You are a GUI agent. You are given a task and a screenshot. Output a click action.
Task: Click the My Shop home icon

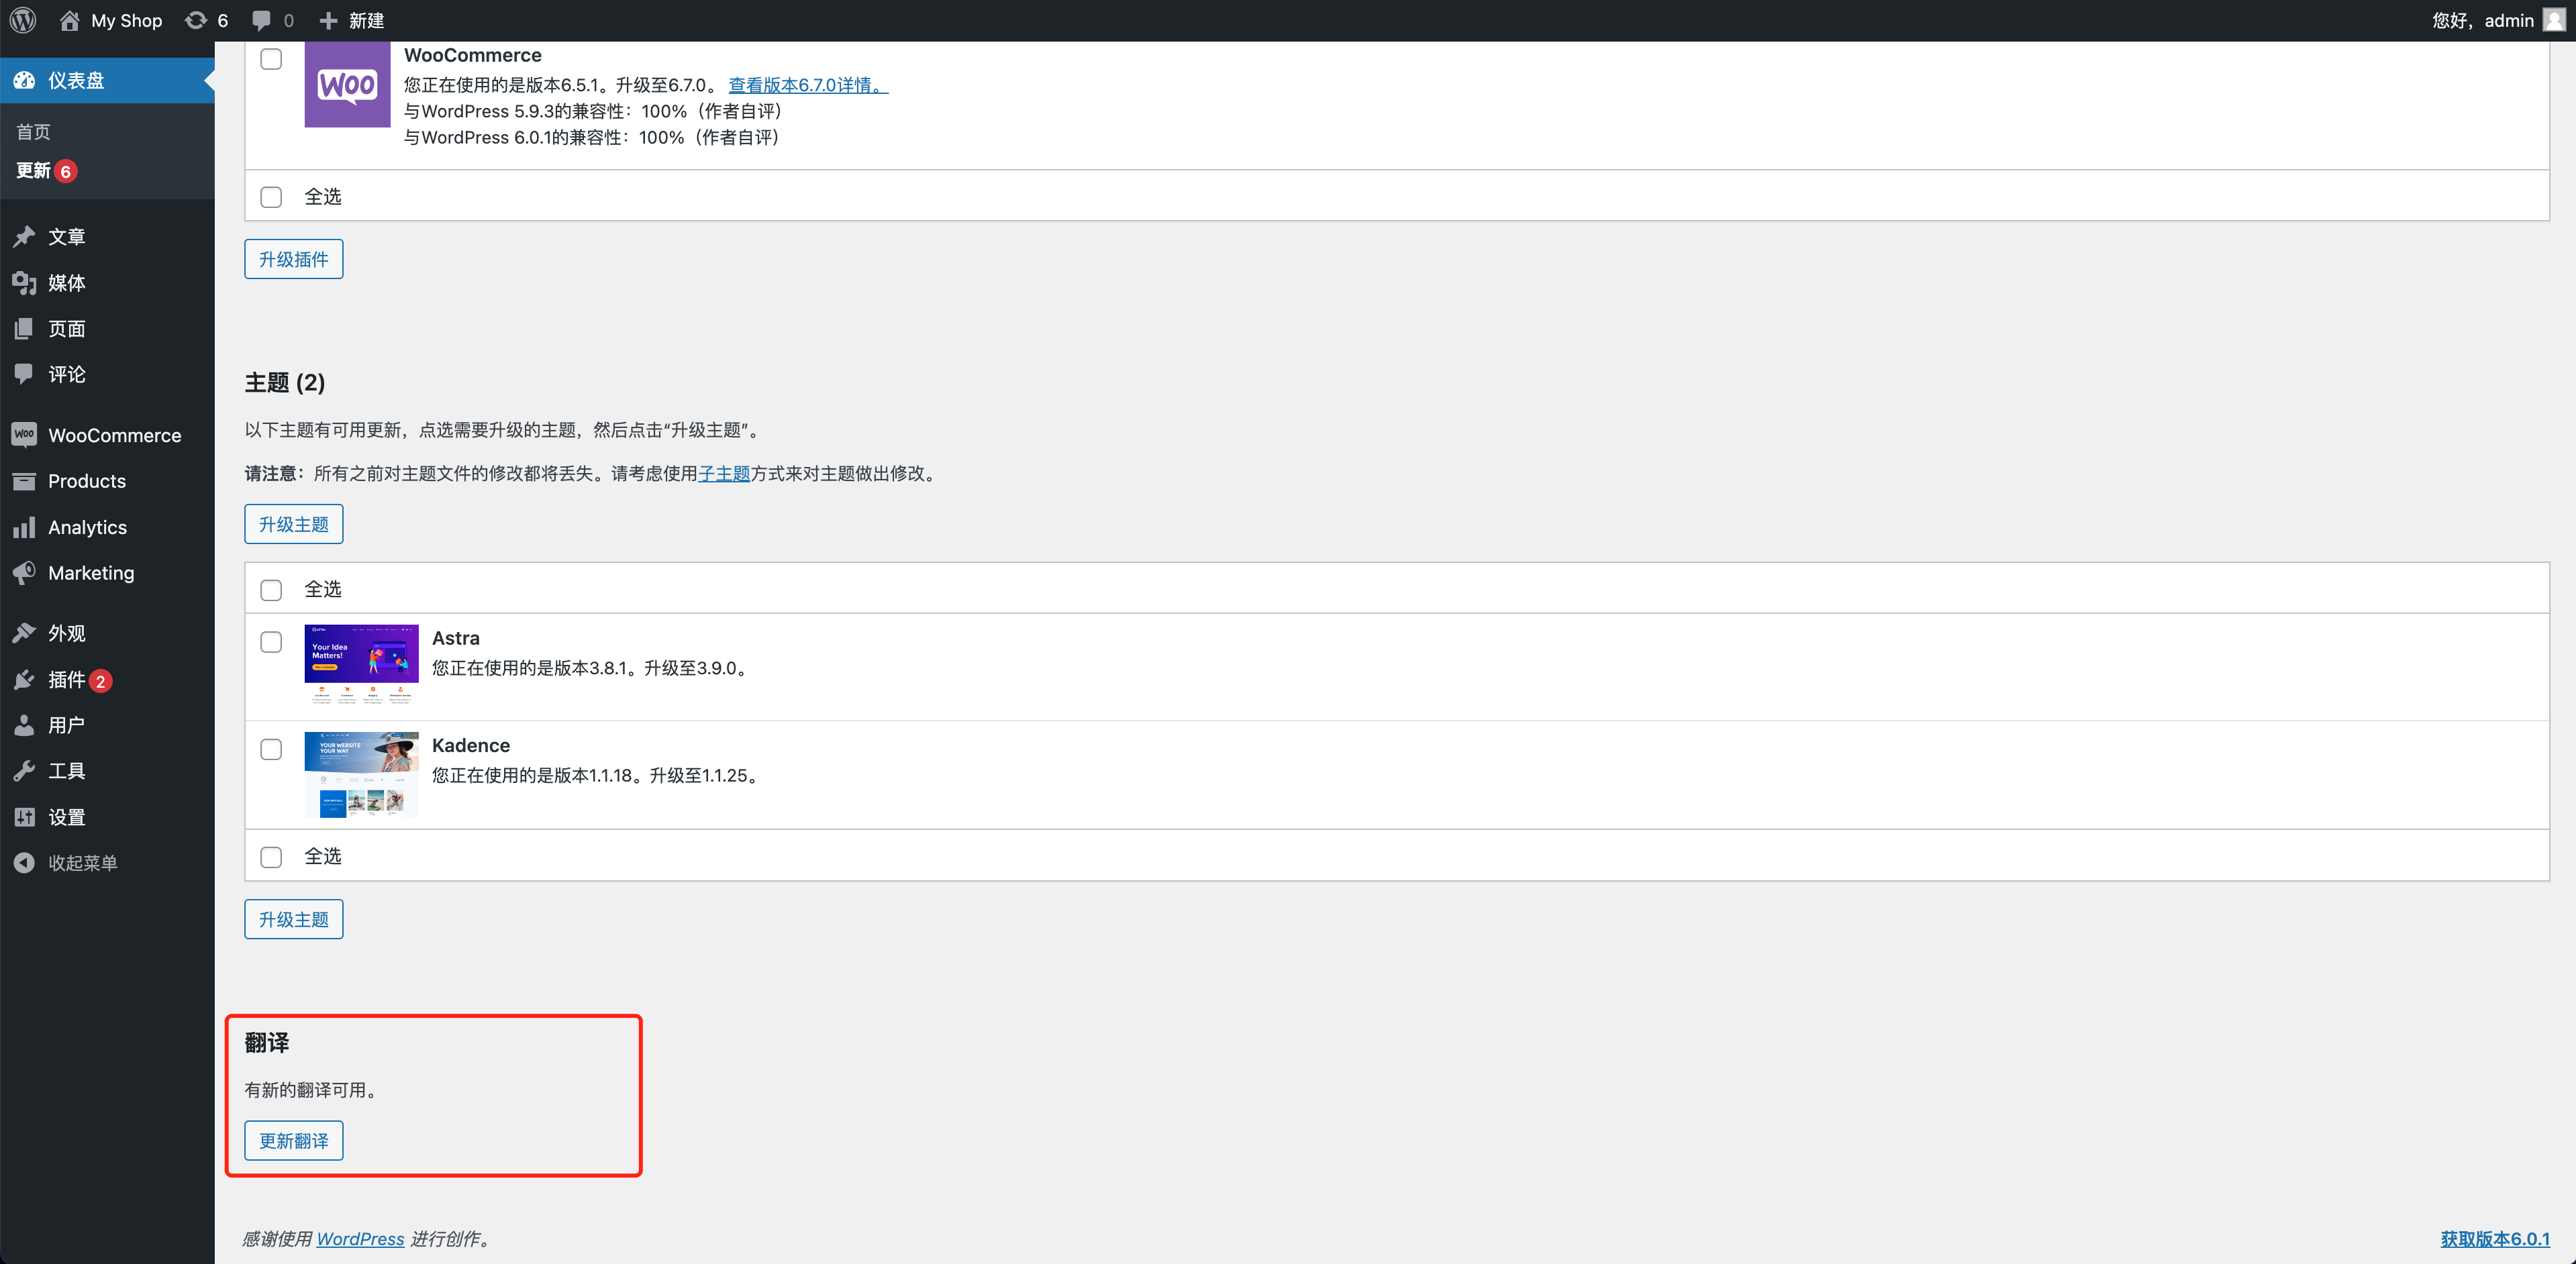click(69, 20)
